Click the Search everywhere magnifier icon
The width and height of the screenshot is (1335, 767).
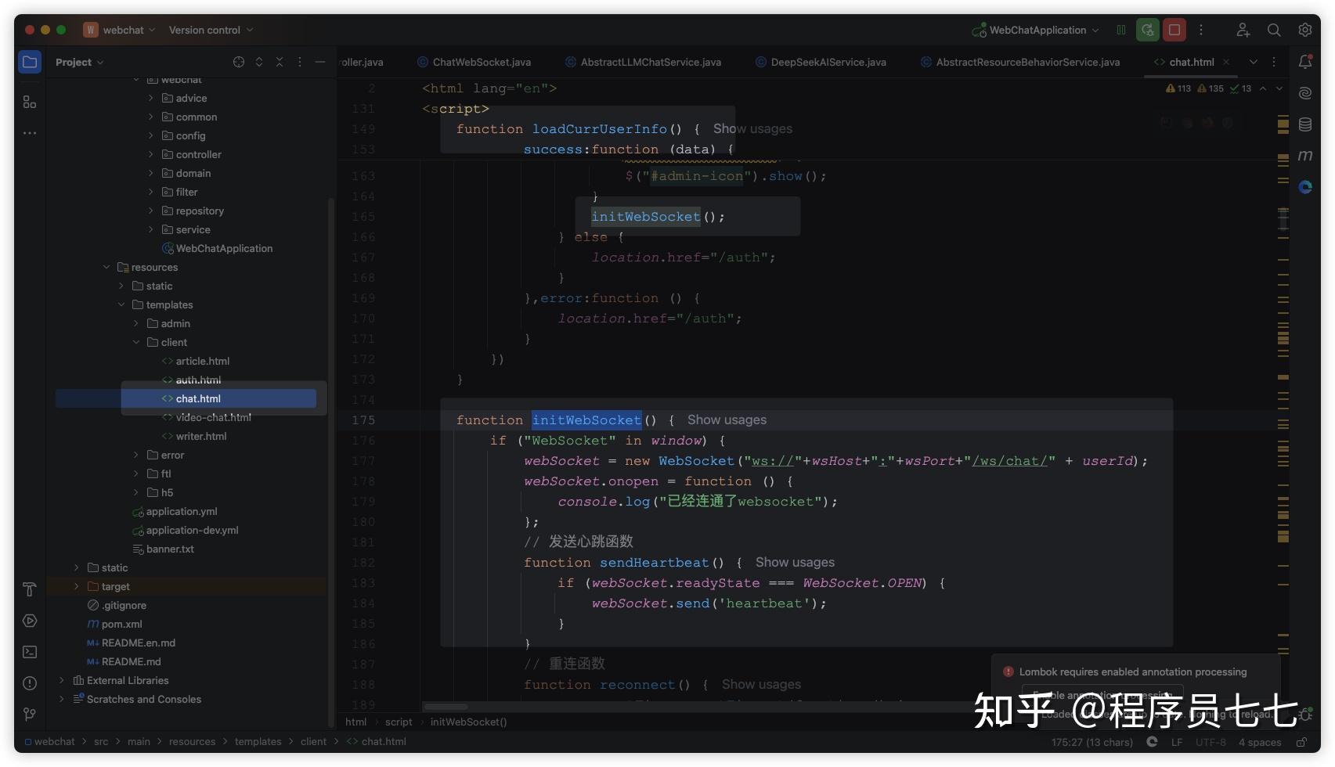pos(1274,29)
